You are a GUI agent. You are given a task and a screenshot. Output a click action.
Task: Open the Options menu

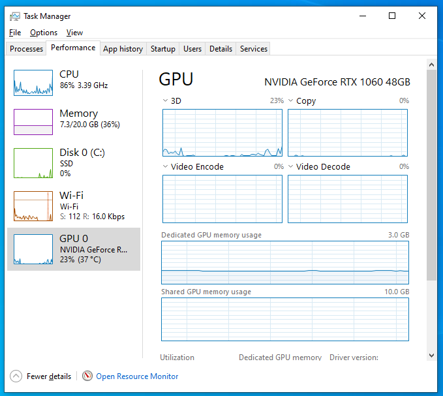[x=44, y=33]
